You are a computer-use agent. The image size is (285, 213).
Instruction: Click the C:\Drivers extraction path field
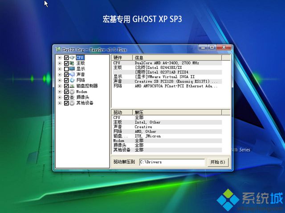tap(172, 162)
